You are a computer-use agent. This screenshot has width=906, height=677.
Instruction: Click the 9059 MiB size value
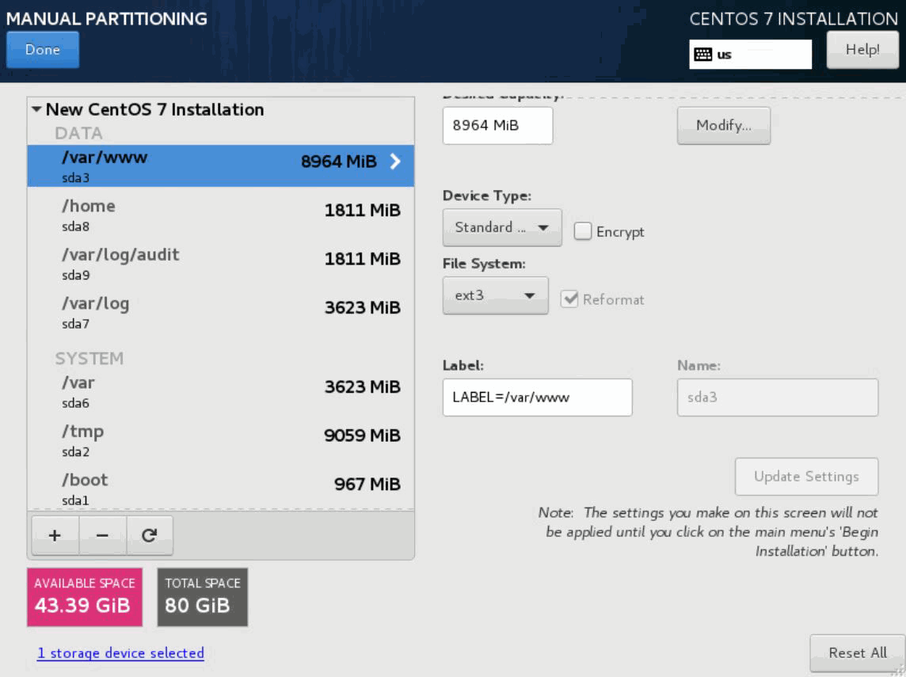[362, 435]
